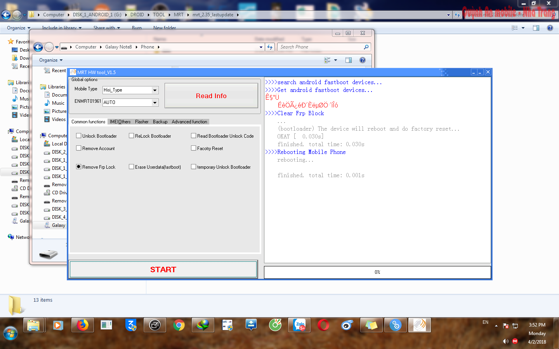
Task: Open MRT tool taskbar icon
Action: [419, 325]
